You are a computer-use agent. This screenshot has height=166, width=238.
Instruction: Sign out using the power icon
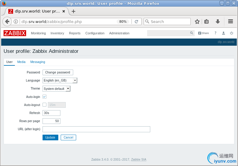tap(231, 33)
